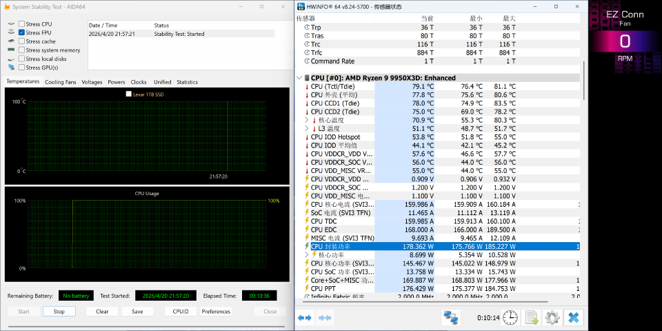The height and width of the screenshot is (331, 662).
Task: Select the Stability Test: Started log row
Action: click(x=181, y=34)
